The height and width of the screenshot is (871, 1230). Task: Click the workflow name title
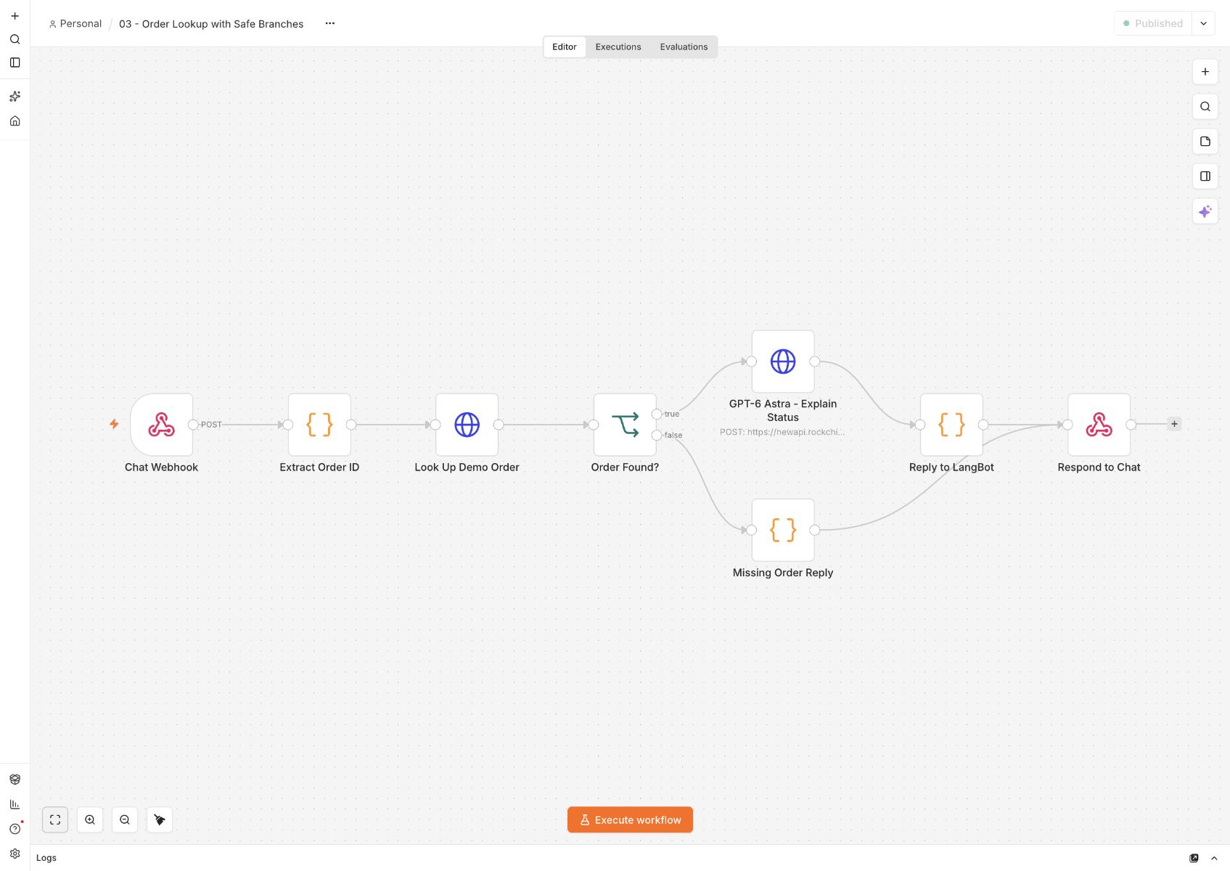211,24
